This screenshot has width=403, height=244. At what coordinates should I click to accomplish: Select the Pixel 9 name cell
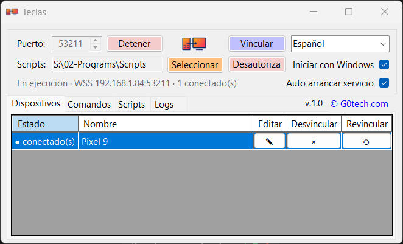(166, 141)
